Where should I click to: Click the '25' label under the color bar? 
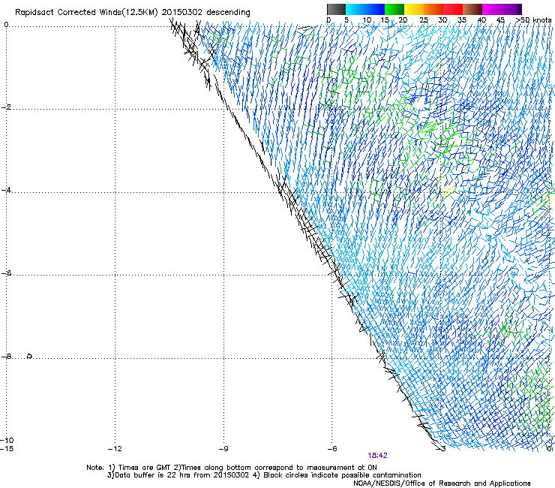tap(424, 20)
